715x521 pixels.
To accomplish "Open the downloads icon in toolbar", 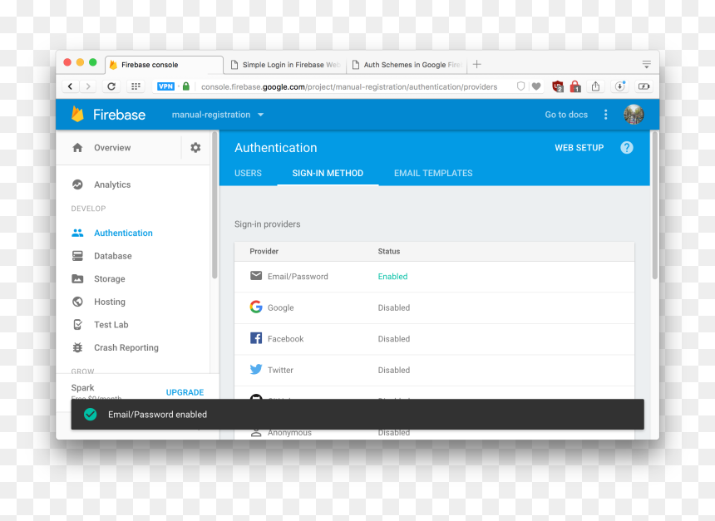I will tap(619, 86).
